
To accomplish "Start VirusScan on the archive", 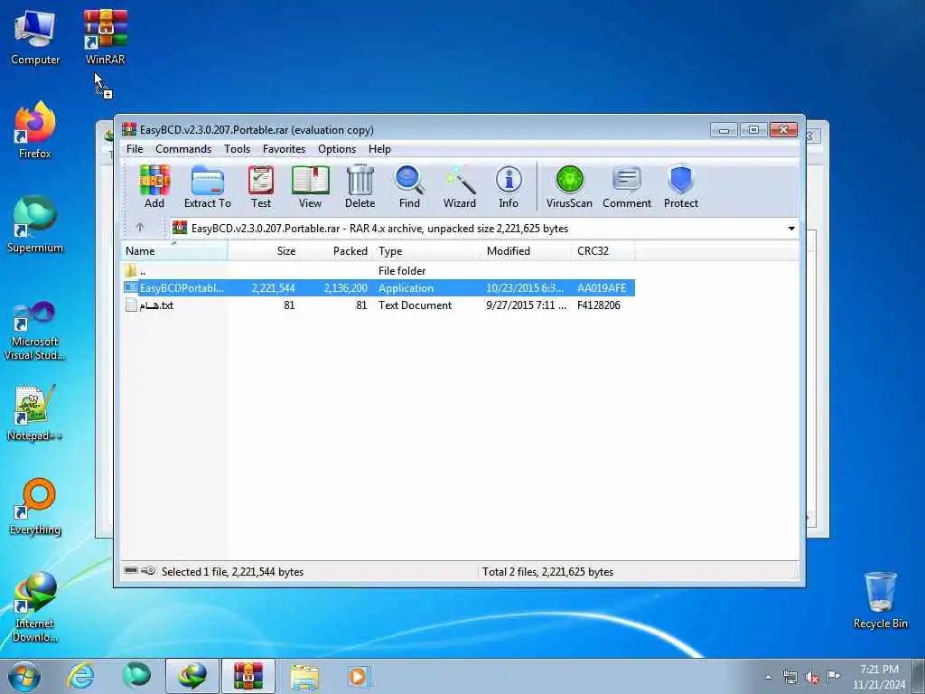I will [569, 186].
